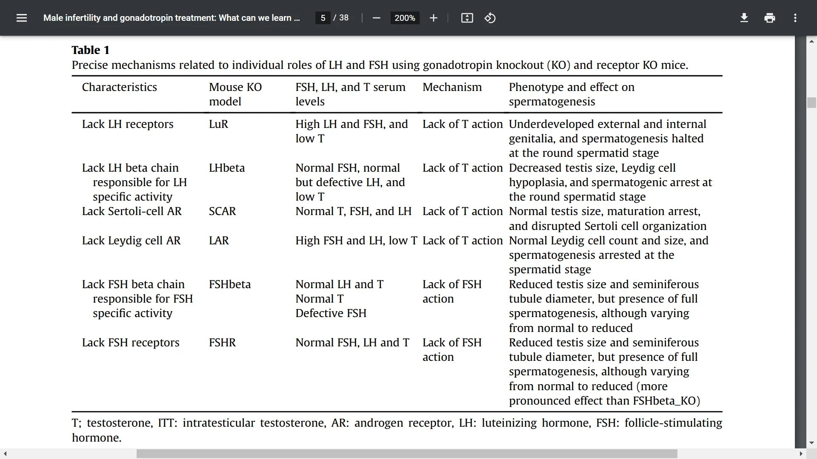Click 'Phenotype and effect on spermatogenesis' header
Viewport: 817px width, 459px height.
pos(571,94)
